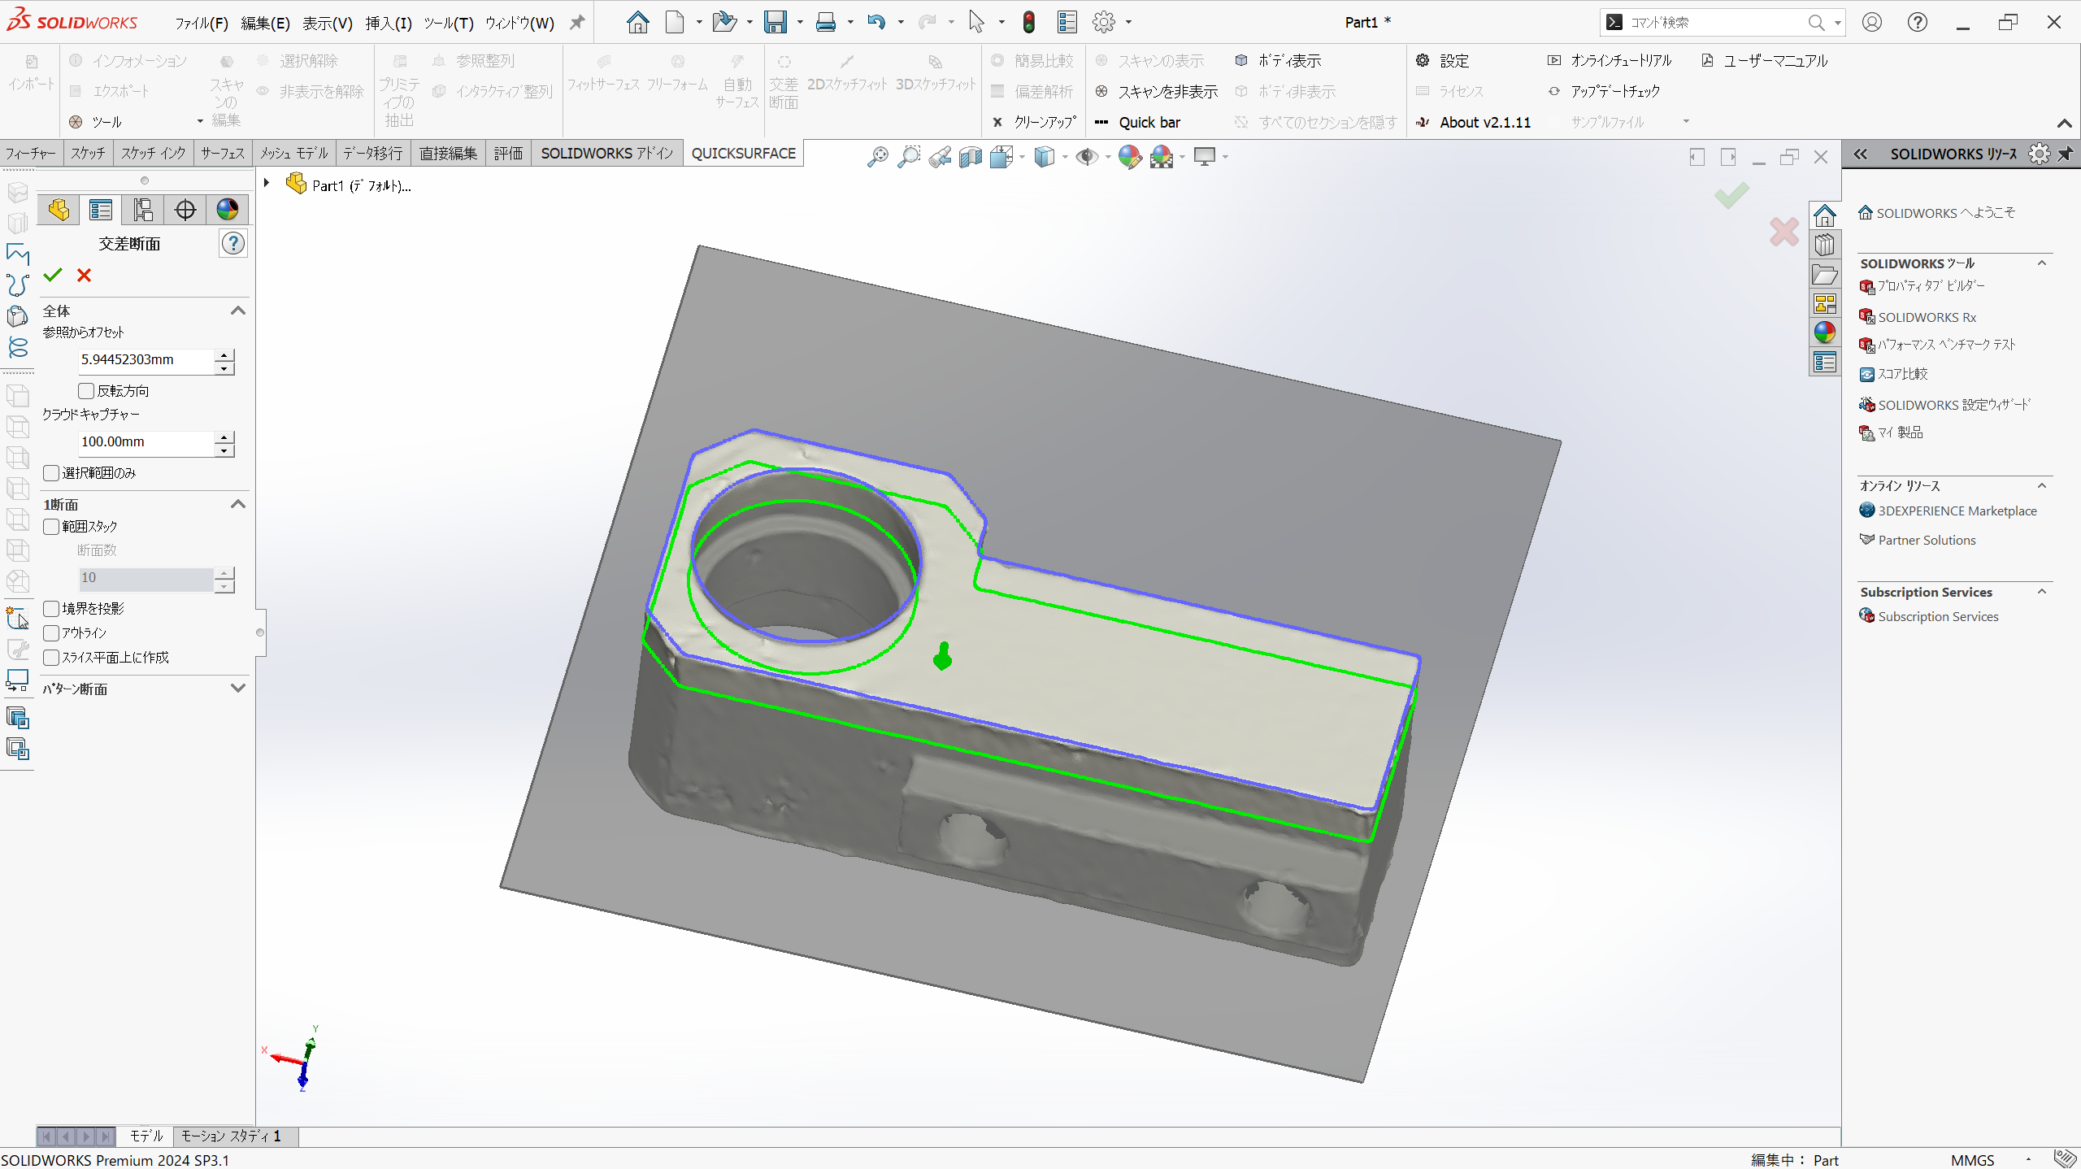This screenshot has width=2081, height=1169.
Task: Check the 選択範囲のみ option
Action: coord(52,473)
